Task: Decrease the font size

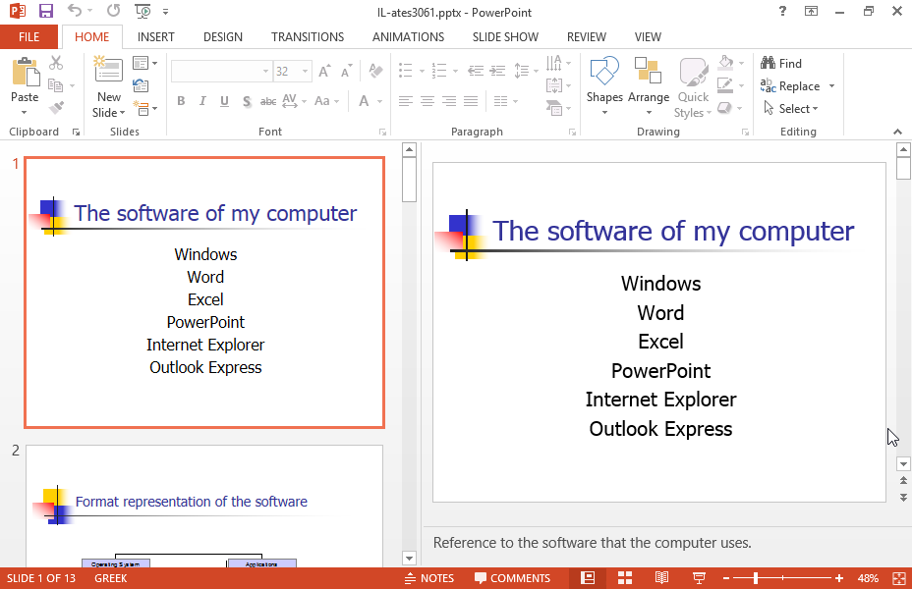Action: coord(347,71)
